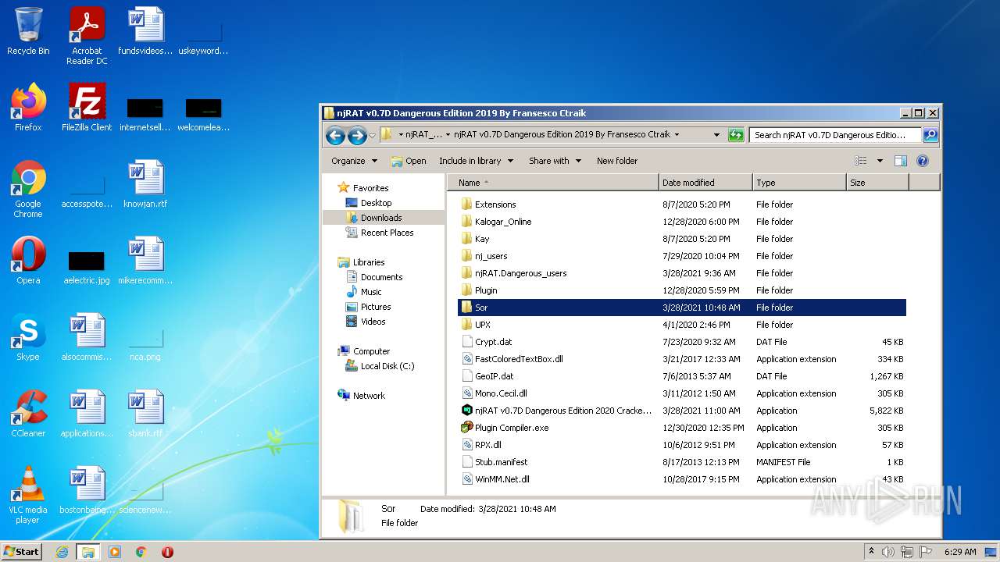1000x562 pixels.
Task: Select Downloads in navigation pane
Action: point(381,218)
